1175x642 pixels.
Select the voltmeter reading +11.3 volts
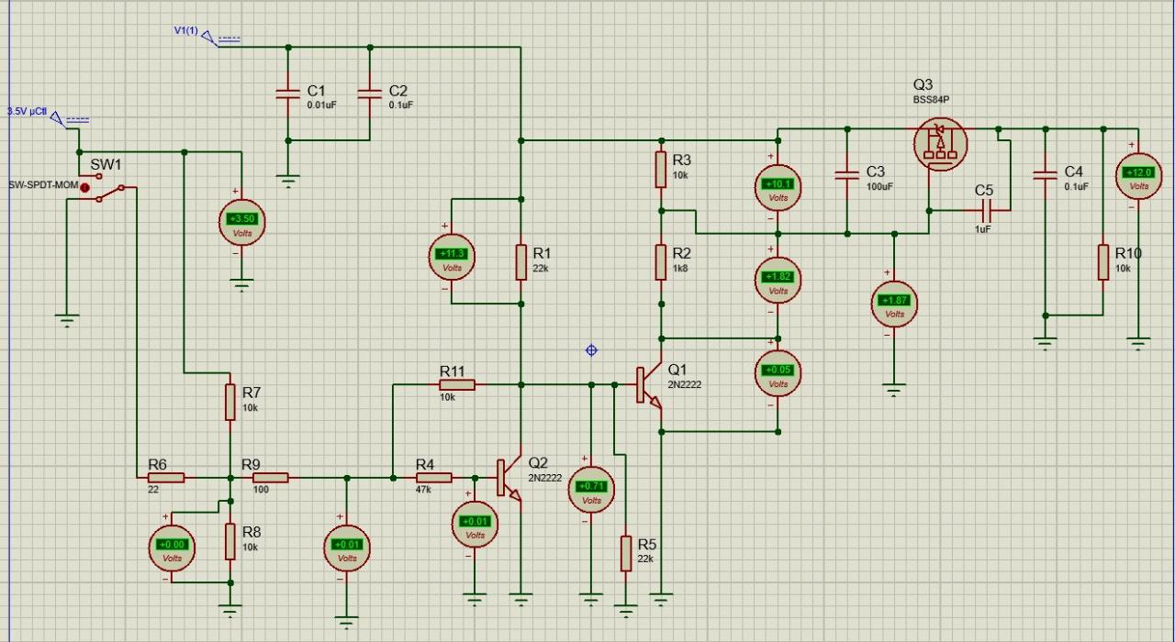click(x=452, y=255)
